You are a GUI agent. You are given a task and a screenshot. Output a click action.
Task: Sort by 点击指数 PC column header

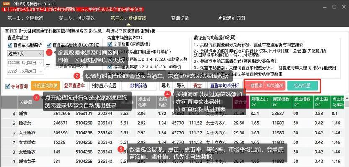pyautogui.click(x=302, y=102)
